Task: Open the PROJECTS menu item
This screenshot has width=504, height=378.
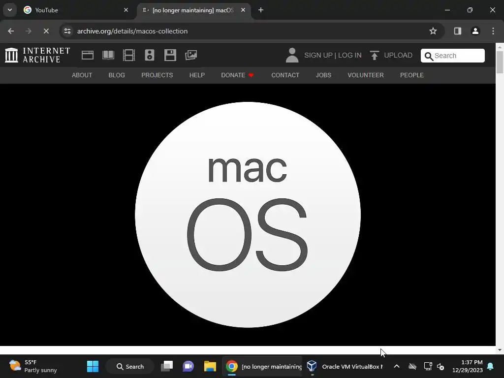Action: click(157, 75)
